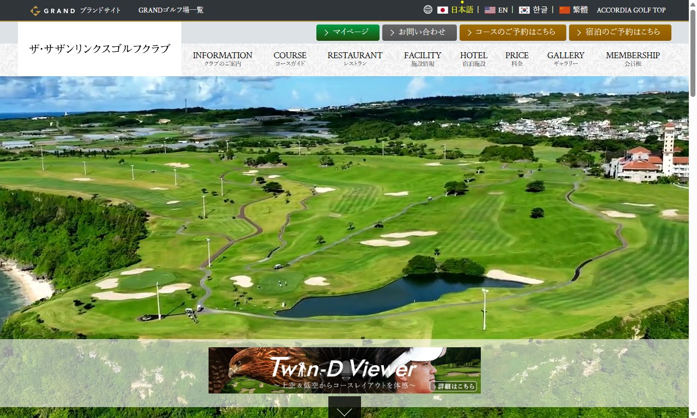Select the Japan flag icon
Viewport: 697px width, 418px height.
tap(443, 10)
